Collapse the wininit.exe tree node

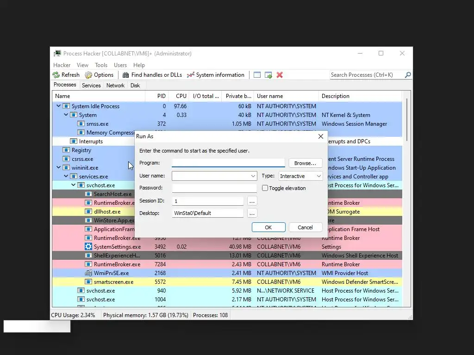point(59,167)
